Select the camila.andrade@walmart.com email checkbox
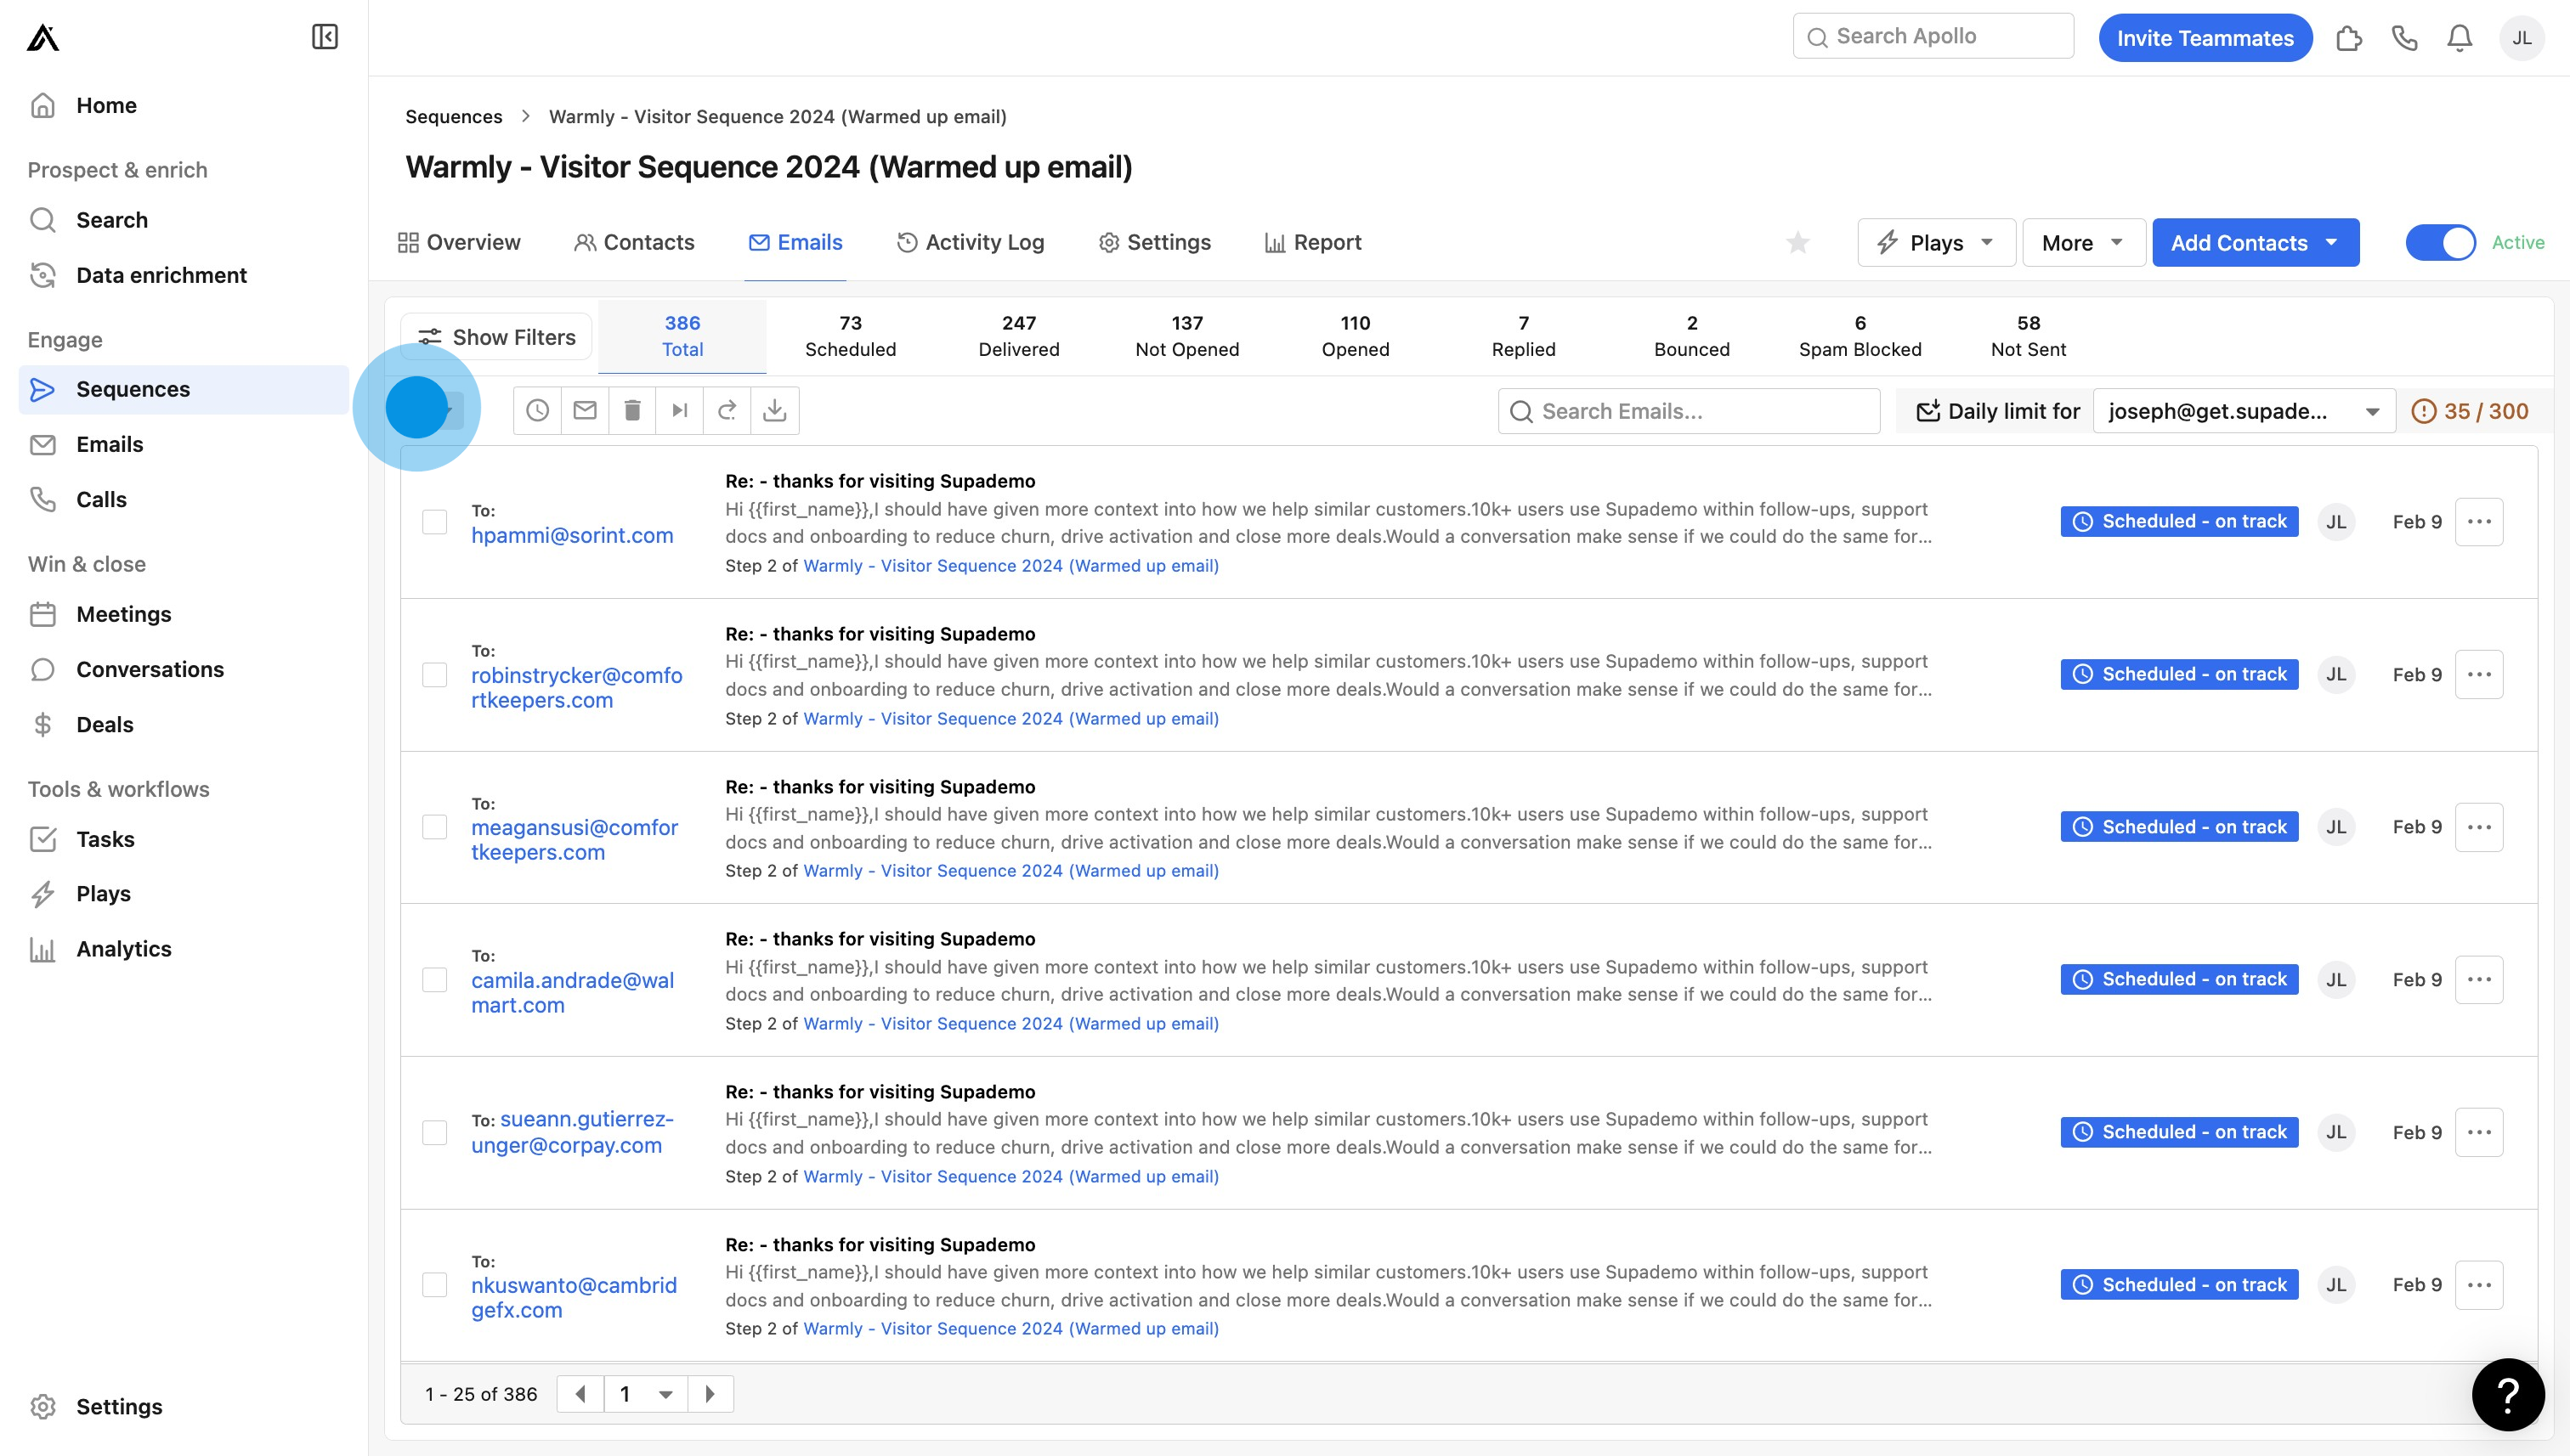The height and width of the screenshot is (1456, 2570). tap(434, 980)
